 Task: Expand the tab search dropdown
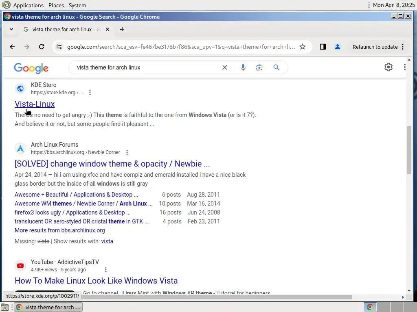pyautogui.click(x=11, y=29)
